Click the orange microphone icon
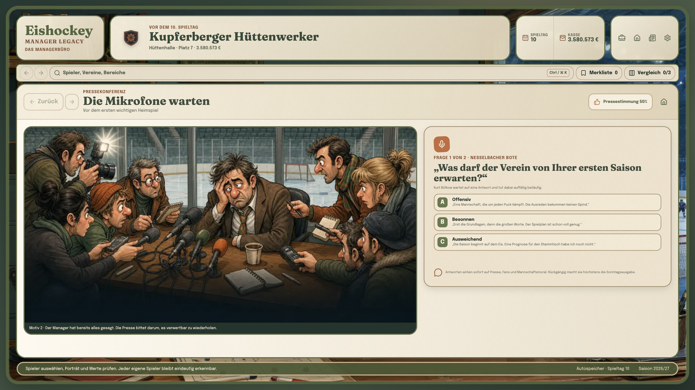Image resolution: width=695 pixels, height=390 pixels. tap(442, 144)
